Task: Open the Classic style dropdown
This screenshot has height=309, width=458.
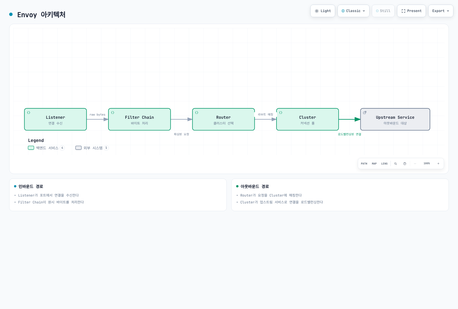Action: coord(354,11)
